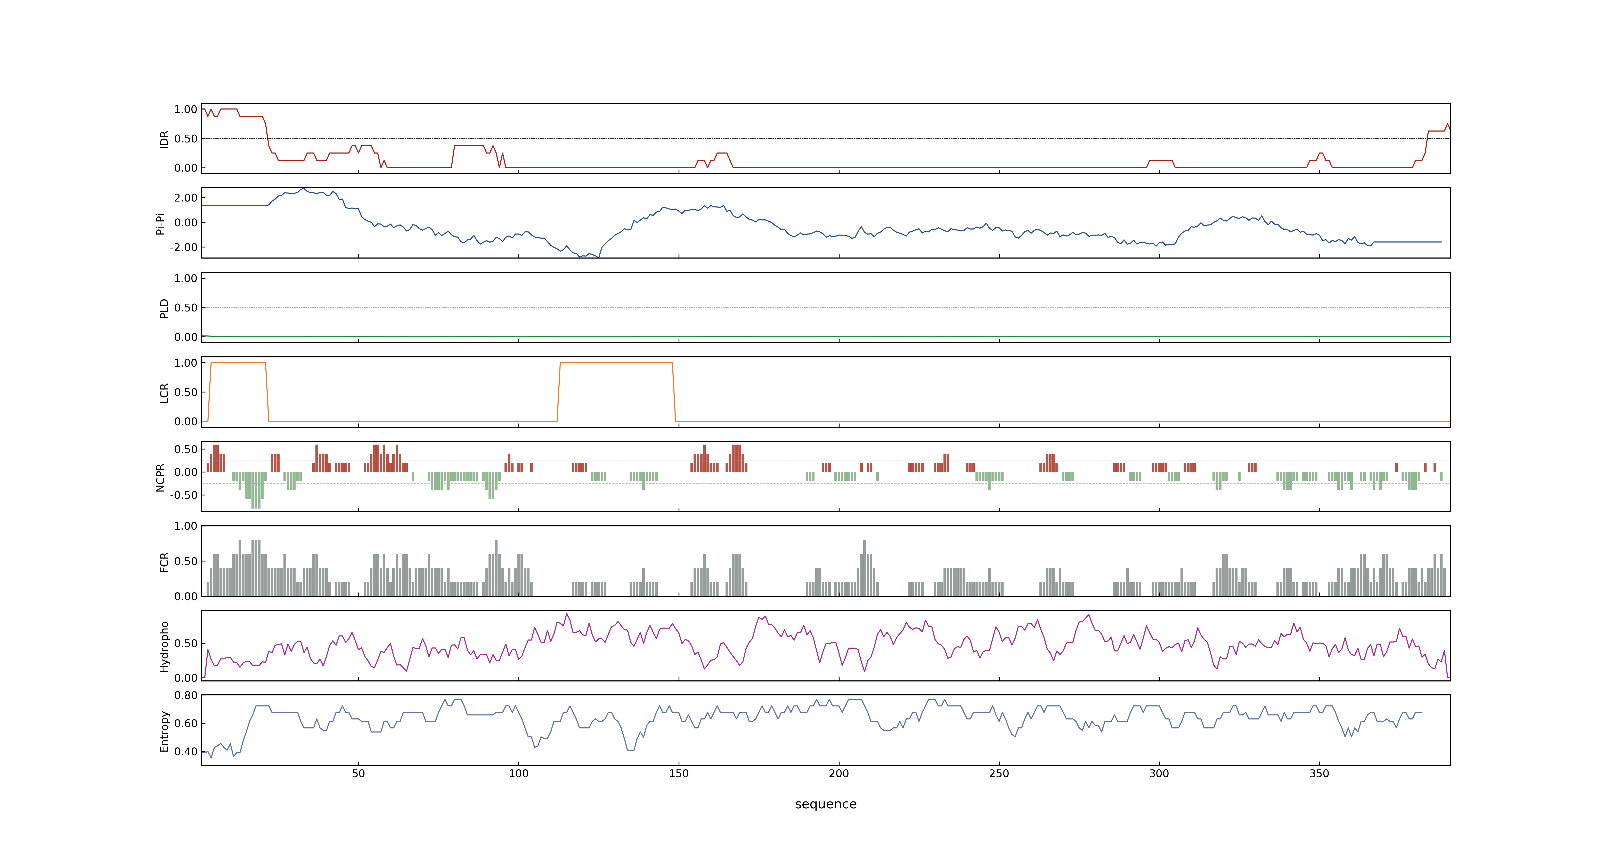Screen dimensions: 1612x860
Task: Click the 0.00 tick in Pi-Pi panel
Action: click(x=186, y=223)
